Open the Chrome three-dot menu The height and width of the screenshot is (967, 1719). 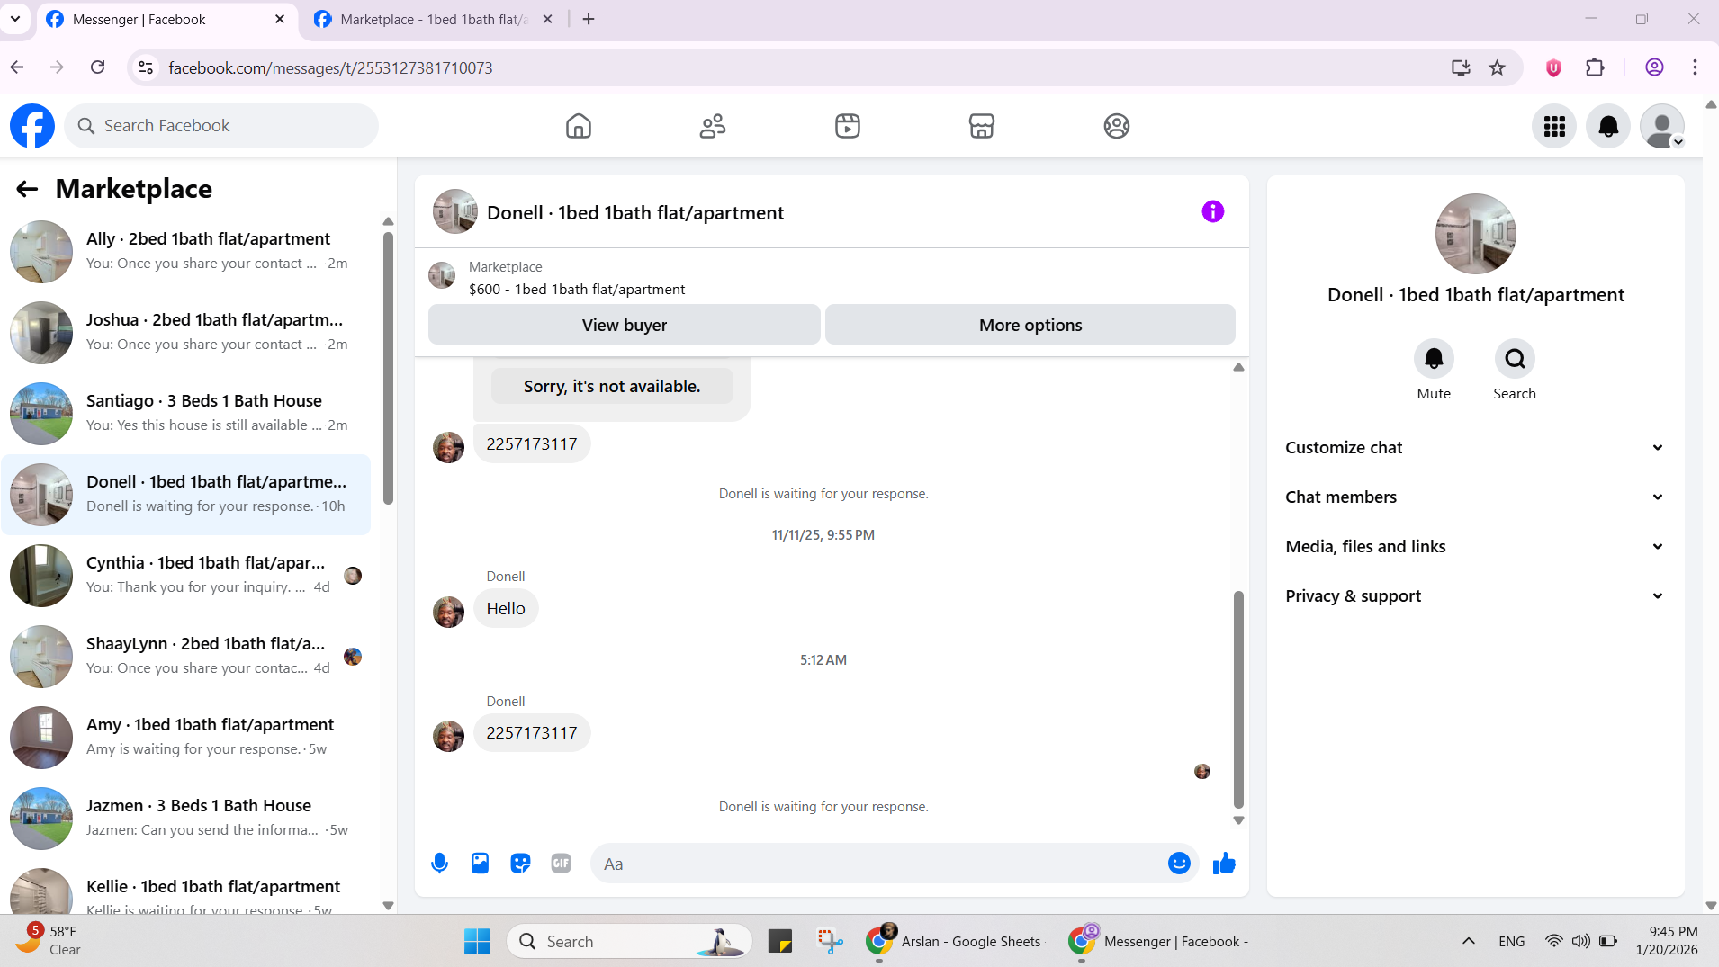tap(1695, 67)
